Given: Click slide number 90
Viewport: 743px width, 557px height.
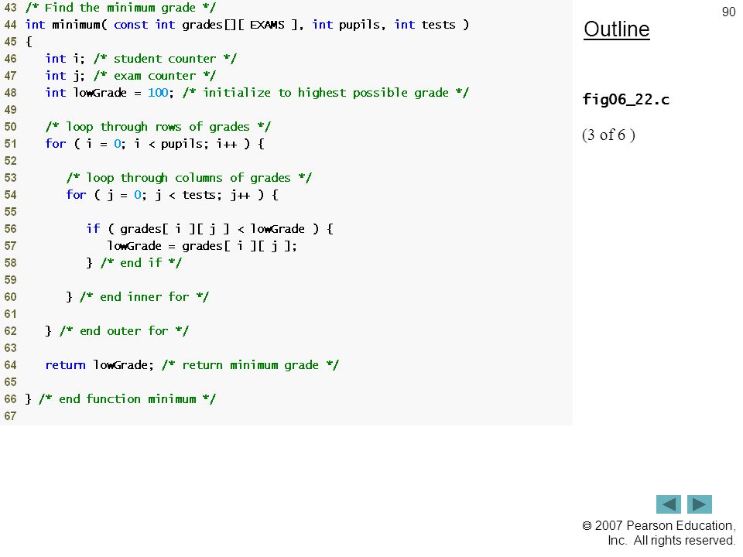Looking at the screenshot, I should [728, 12].
